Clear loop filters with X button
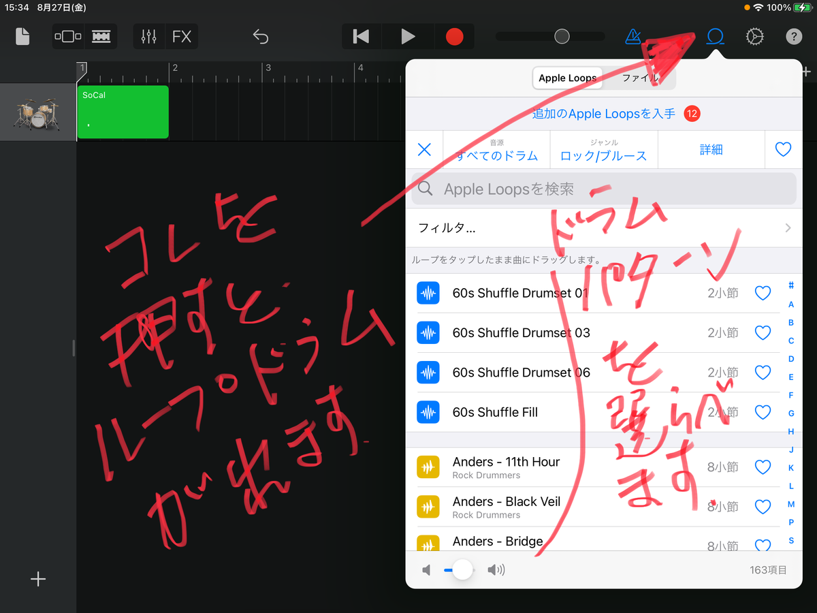Image resolution: width=817 pixels, height=613 pixels. coord(424,150)
